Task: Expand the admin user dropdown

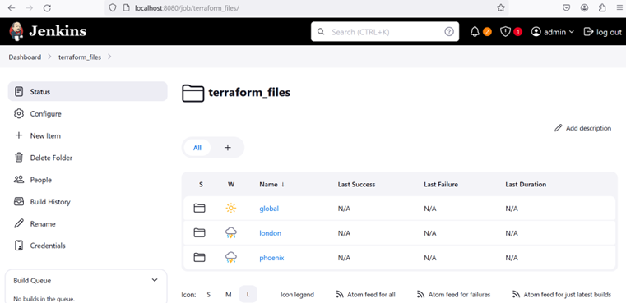Action: (x=553, y=32)
